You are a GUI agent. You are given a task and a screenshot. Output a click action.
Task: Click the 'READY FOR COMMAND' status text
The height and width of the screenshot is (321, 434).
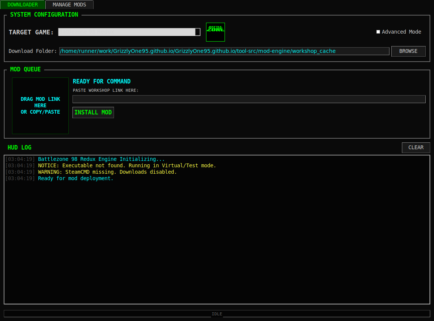[102, 82]
